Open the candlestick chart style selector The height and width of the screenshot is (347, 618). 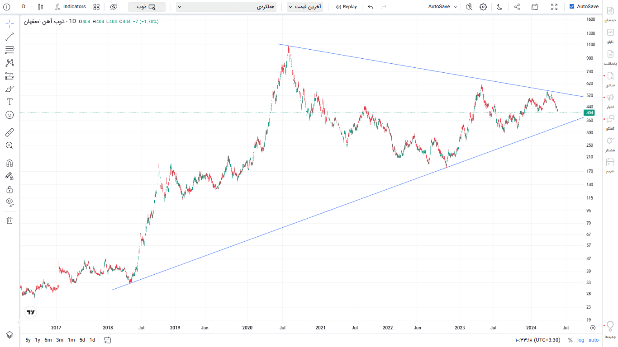[41, 7]
